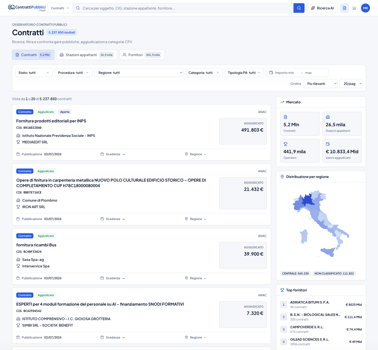Screen dimensions: 378x350
Task: Click the map pin icon beside Distribuzione per regione
Action: (282, 177)
